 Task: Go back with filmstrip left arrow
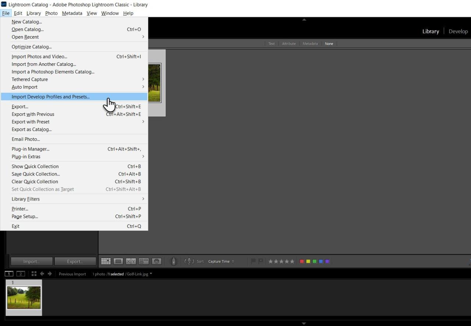point(42,274)
